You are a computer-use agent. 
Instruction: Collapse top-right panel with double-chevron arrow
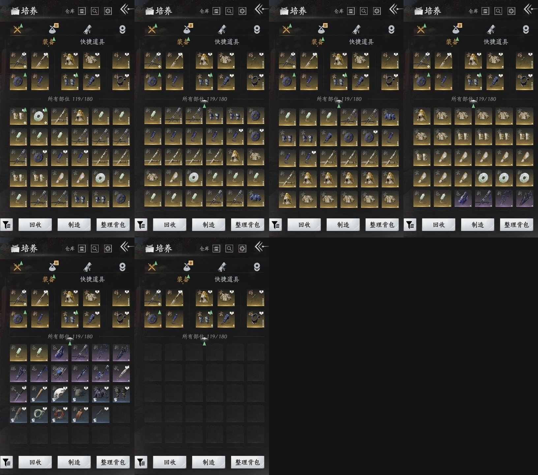coord(529,9)
